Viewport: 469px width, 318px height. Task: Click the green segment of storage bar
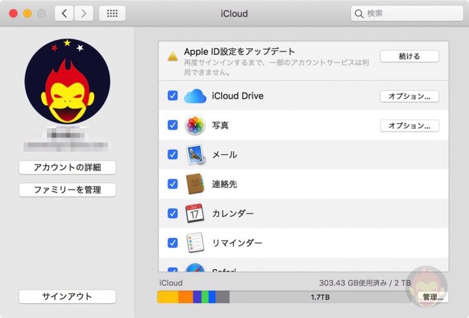pos(205,297)
